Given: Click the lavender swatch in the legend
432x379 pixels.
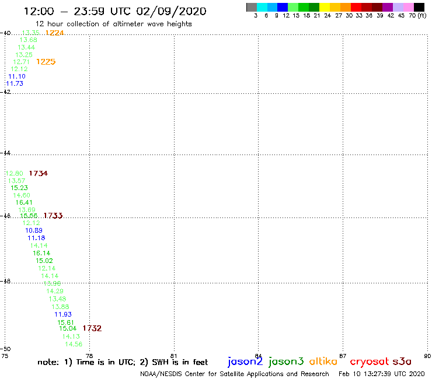Looking at the screenshot, I should point(398,8).
